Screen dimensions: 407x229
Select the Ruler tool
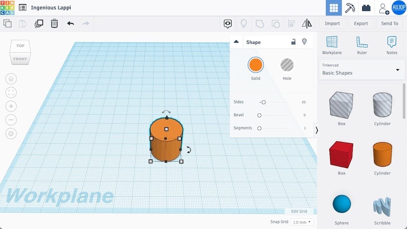[362, 45]
